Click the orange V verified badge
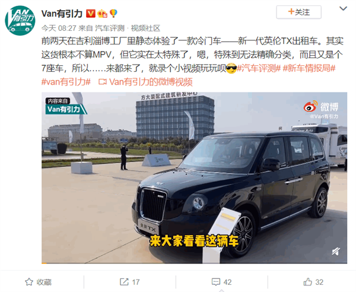 (x=91, y=14)
